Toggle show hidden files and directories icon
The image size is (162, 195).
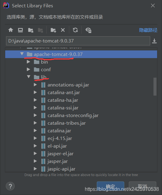click(88, 30)
